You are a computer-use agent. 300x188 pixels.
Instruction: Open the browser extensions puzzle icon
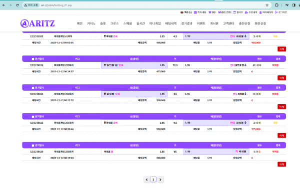[x=276, y=5]
